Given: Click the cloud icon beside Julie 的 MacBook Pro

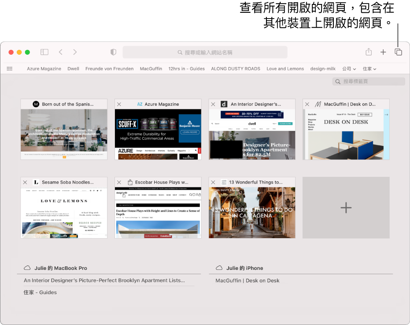Looking at the screenshot, I should point(27,268).
